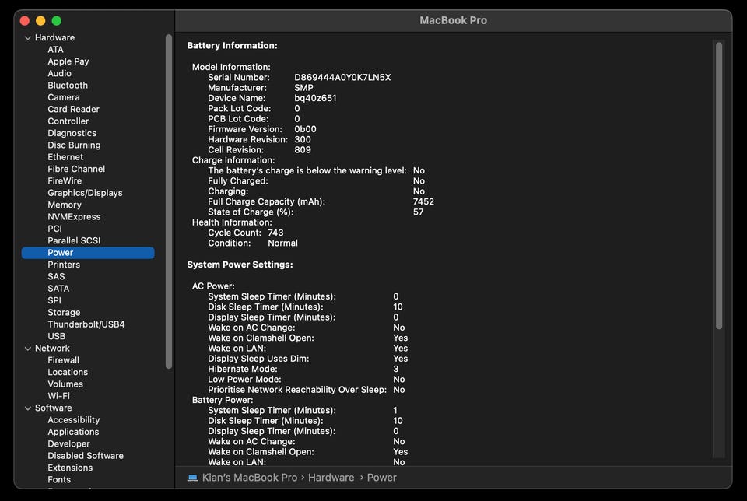Image resolution: width=747 pixels, height=501 pixels.
Task: Collapse the Hardware section chevron
Action: point(28,37)
